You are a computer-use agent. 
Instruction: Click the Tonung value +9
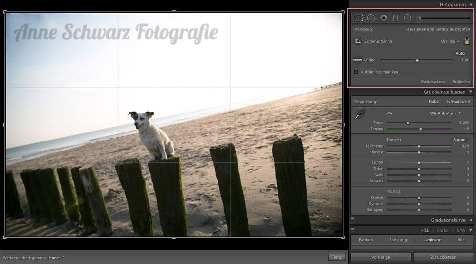click(x=466, y=129)
